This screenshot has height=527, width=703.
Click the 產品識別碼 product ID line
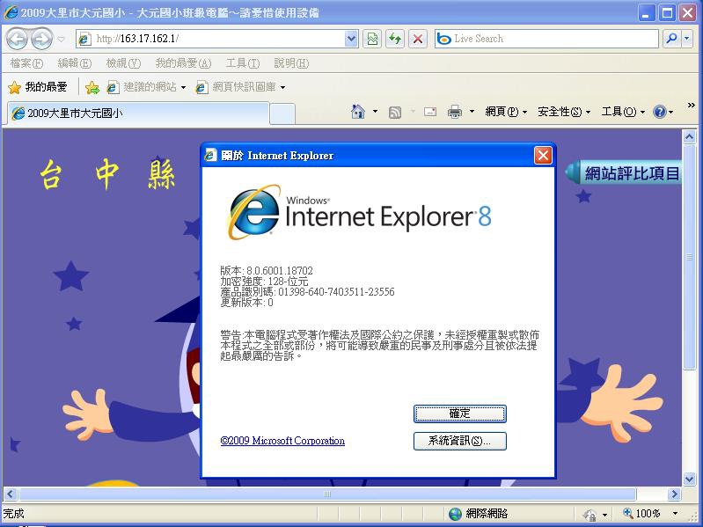point(307,292)
